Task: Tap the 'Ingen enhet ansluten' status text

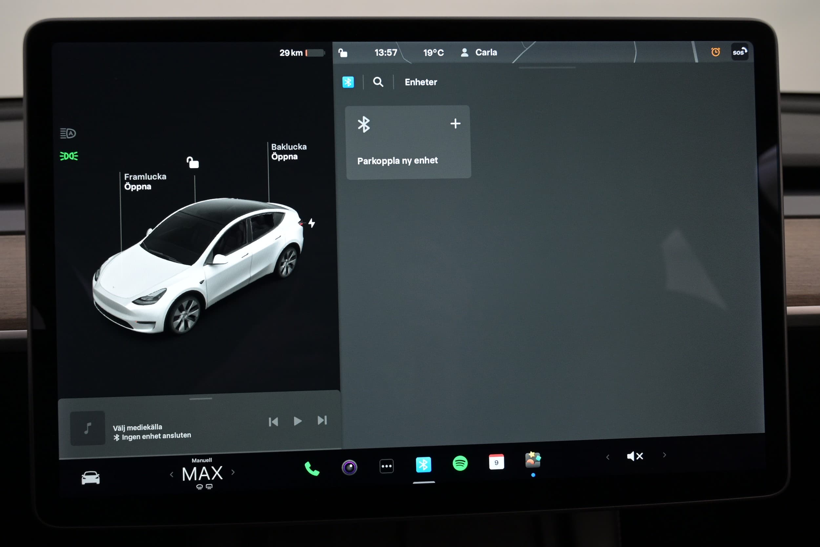Action: 156,436
